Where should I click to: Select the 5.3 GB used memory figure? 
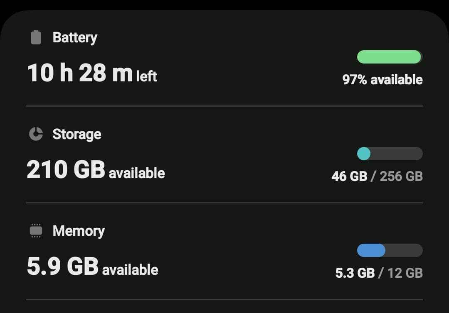point(355,273)
